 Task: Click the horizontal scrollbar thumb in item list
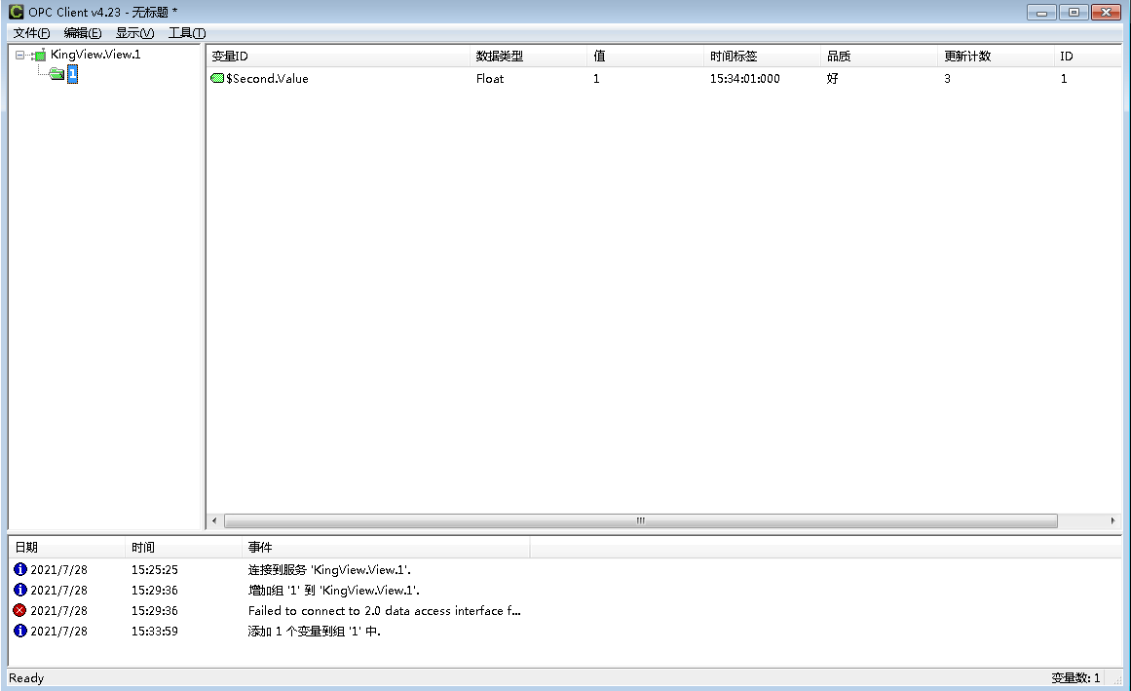640,521
